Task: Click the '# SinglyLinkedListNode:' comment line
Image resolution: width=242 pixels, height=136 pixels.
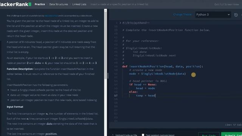Action: (142, 48)
